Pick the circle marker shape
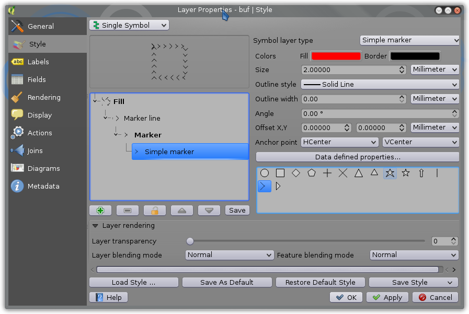This screenshot has height=314, width=469. 265,173
